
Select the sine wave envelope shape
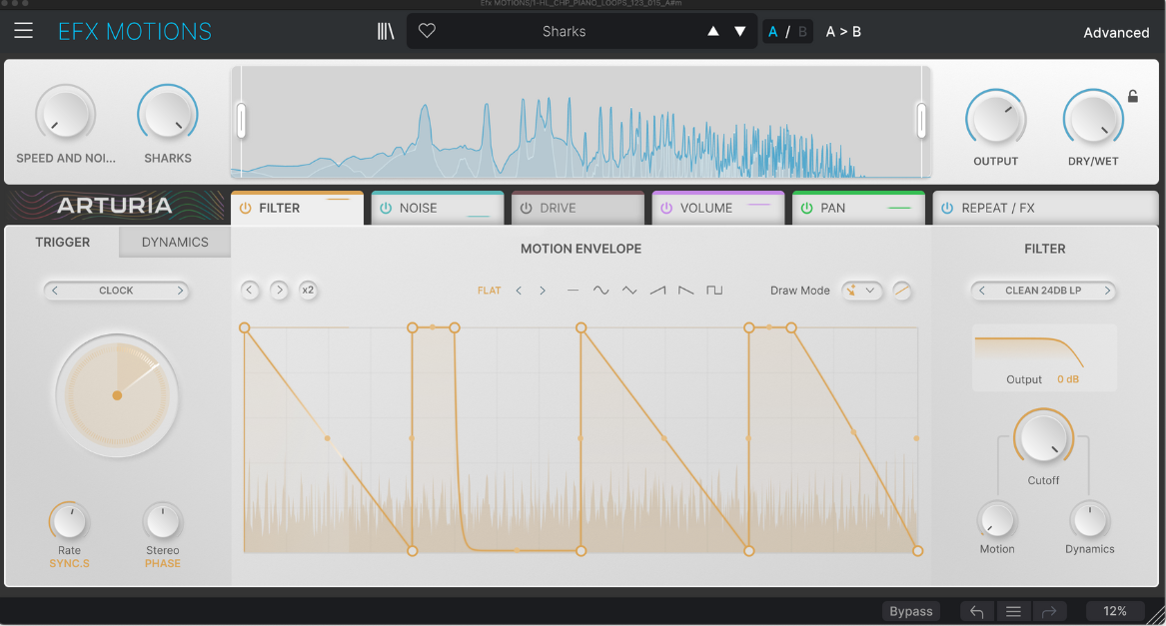(600, 290)
